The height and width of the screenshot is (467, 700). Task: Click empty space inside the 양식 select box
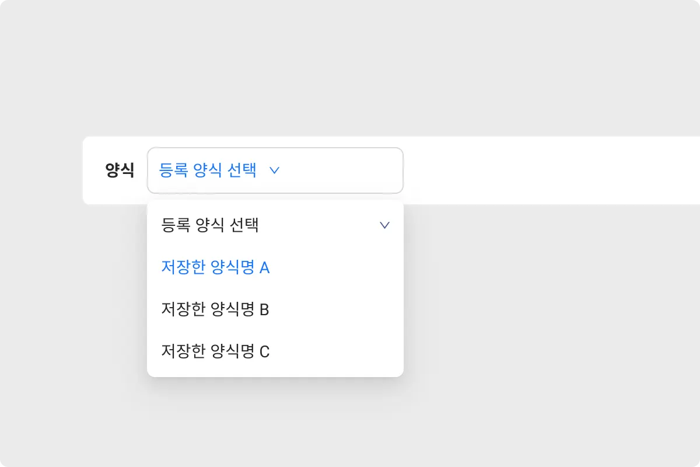click(344, 170)
